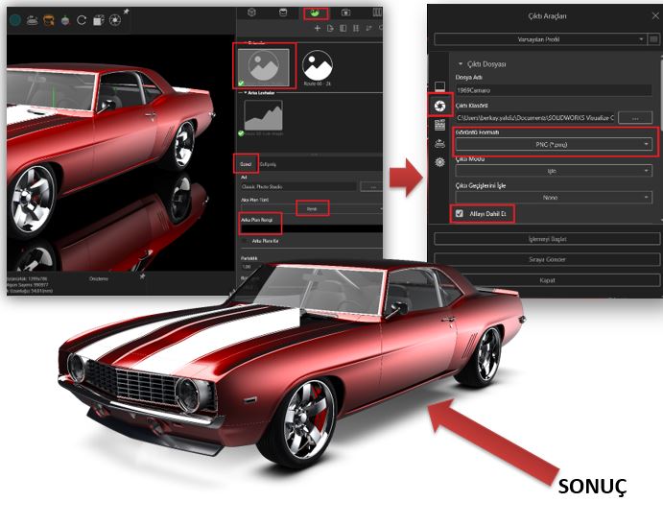
Task: Click the refresh icon in viewport toolbar
Action: 82,18
